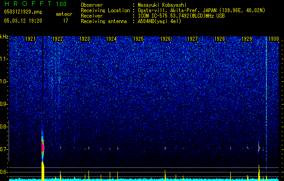Click the 1.1 kHz axis label
284x181 pixels.
(x=4, y=59)
